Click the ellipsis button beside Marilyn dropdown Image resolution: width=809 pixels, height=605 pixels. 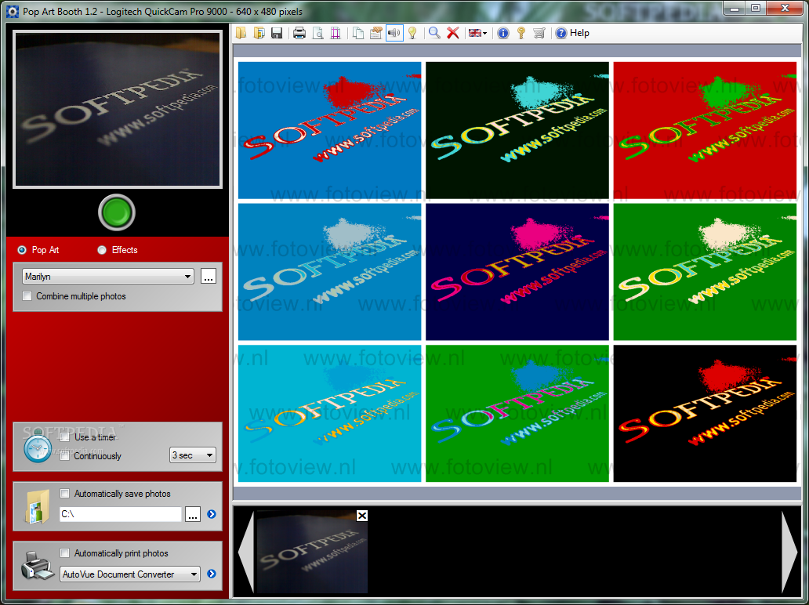click(x=209, y=277)
